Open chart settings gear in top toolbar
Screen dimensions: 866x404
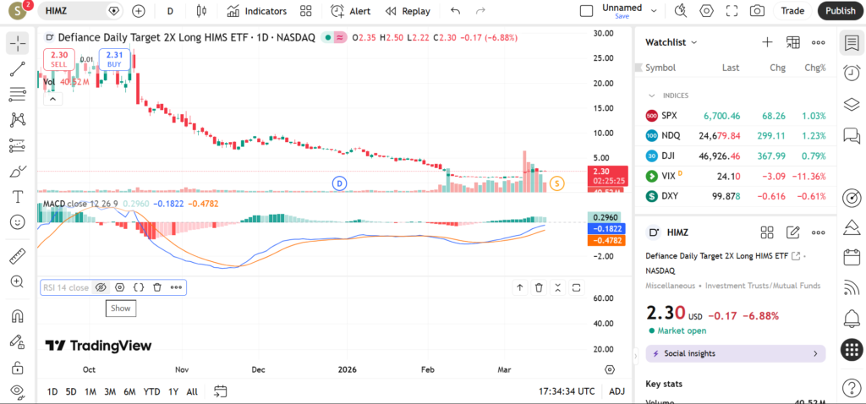(706, 11)
